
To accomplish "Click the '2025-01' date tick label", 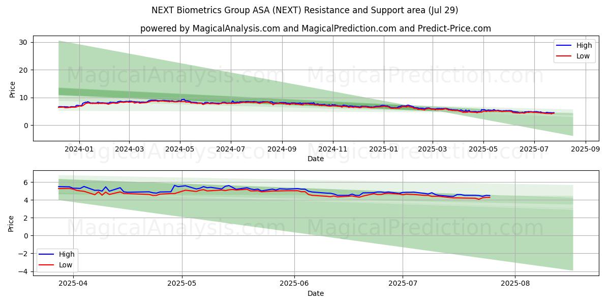I will pyautogui.click(x=383, y=149).
